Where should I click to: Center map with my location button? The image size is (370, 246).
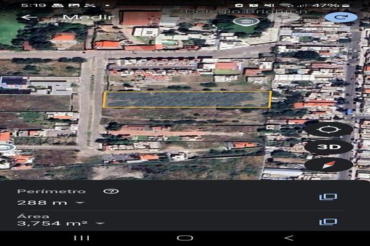(x=329, y=129)
